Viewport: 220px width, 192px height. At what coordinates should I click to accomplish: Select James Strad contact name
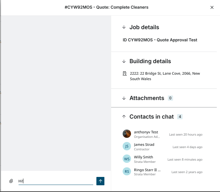(x=144, y=145)
